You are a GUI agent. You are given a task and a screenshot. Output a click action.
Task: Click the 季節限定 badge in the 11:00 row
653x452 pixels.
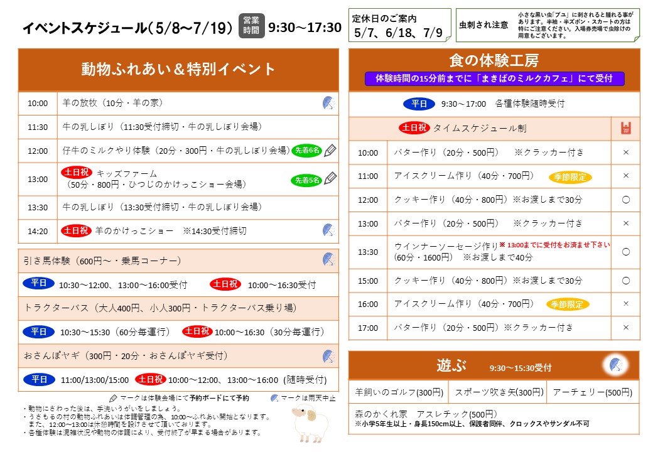(x=570, y=177)
